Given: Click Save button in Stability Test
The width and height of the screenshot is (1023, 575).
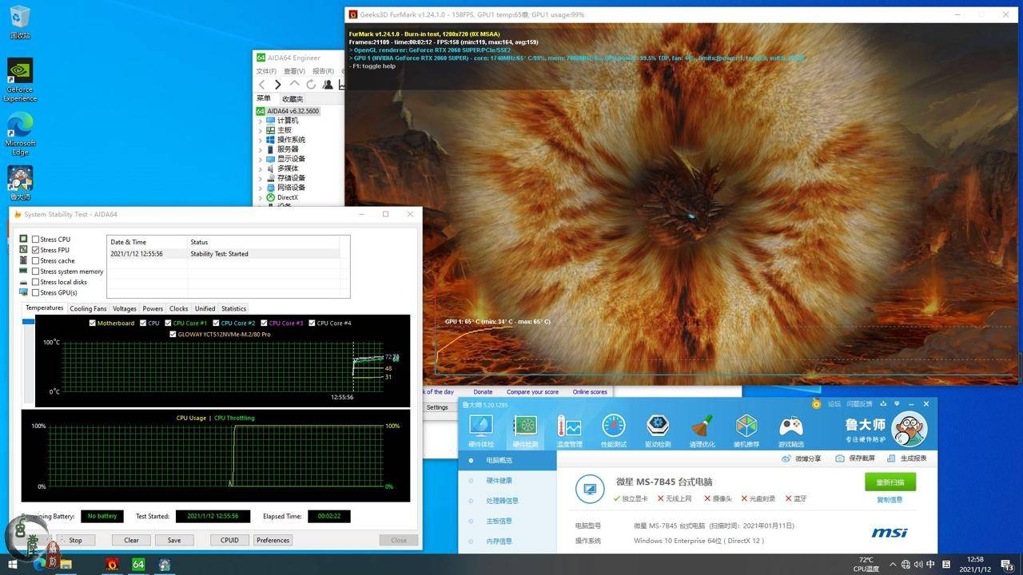Looking at the screenshot, I should [x=174, y=540].
